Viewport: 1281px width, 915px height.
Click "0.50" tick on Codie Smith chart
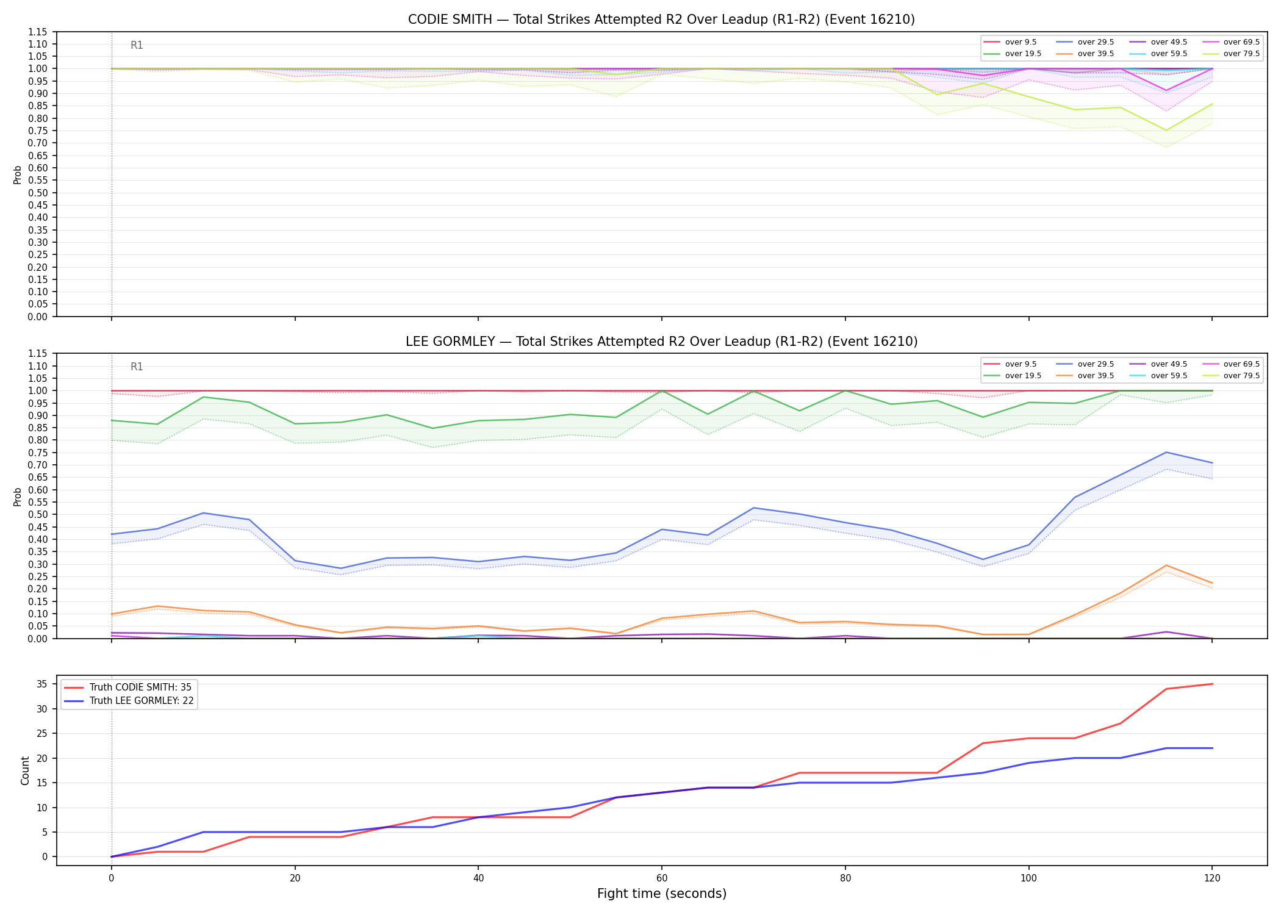coord(39,193)
